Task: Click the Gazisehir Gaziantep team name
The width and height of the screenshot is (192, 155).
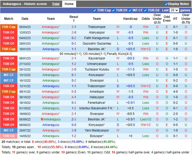Action: [97, 44]
